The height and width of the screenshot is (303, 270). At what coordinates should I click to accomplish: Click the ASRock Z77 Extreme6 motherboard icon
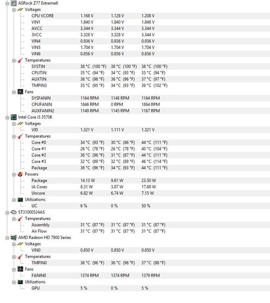click(x=14, y=3)
